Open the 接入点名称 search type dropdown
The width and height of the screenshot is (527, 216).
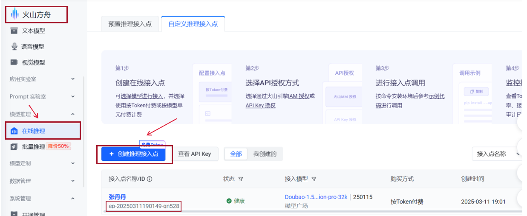pyautogui.click(x=497, y=154)
